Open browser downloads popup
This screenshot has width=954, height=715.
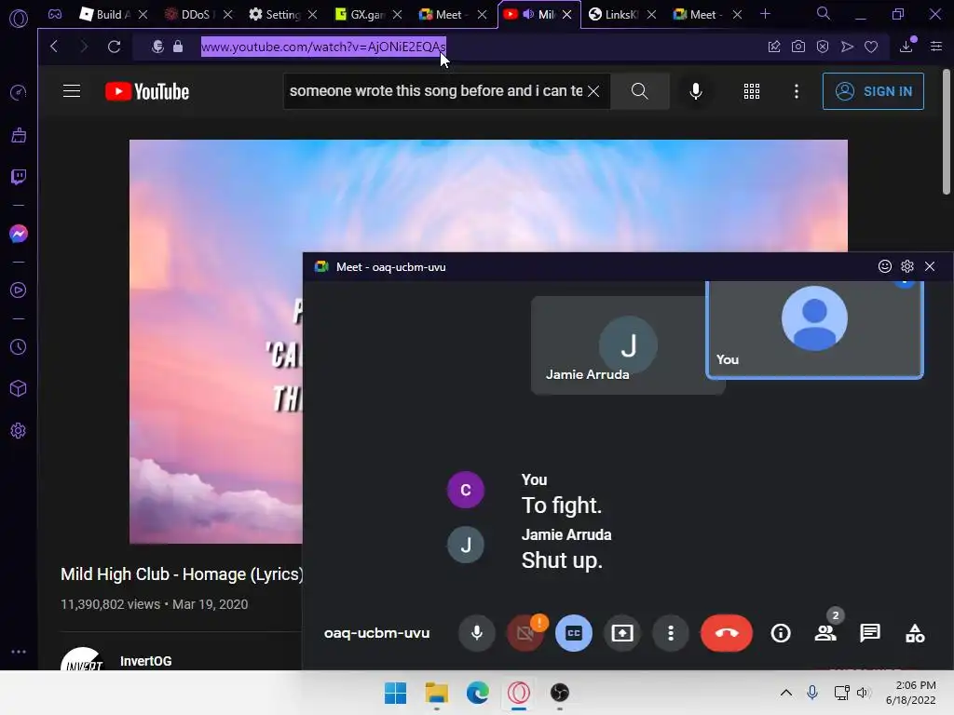pyautogui.click(x=906, y=47)
